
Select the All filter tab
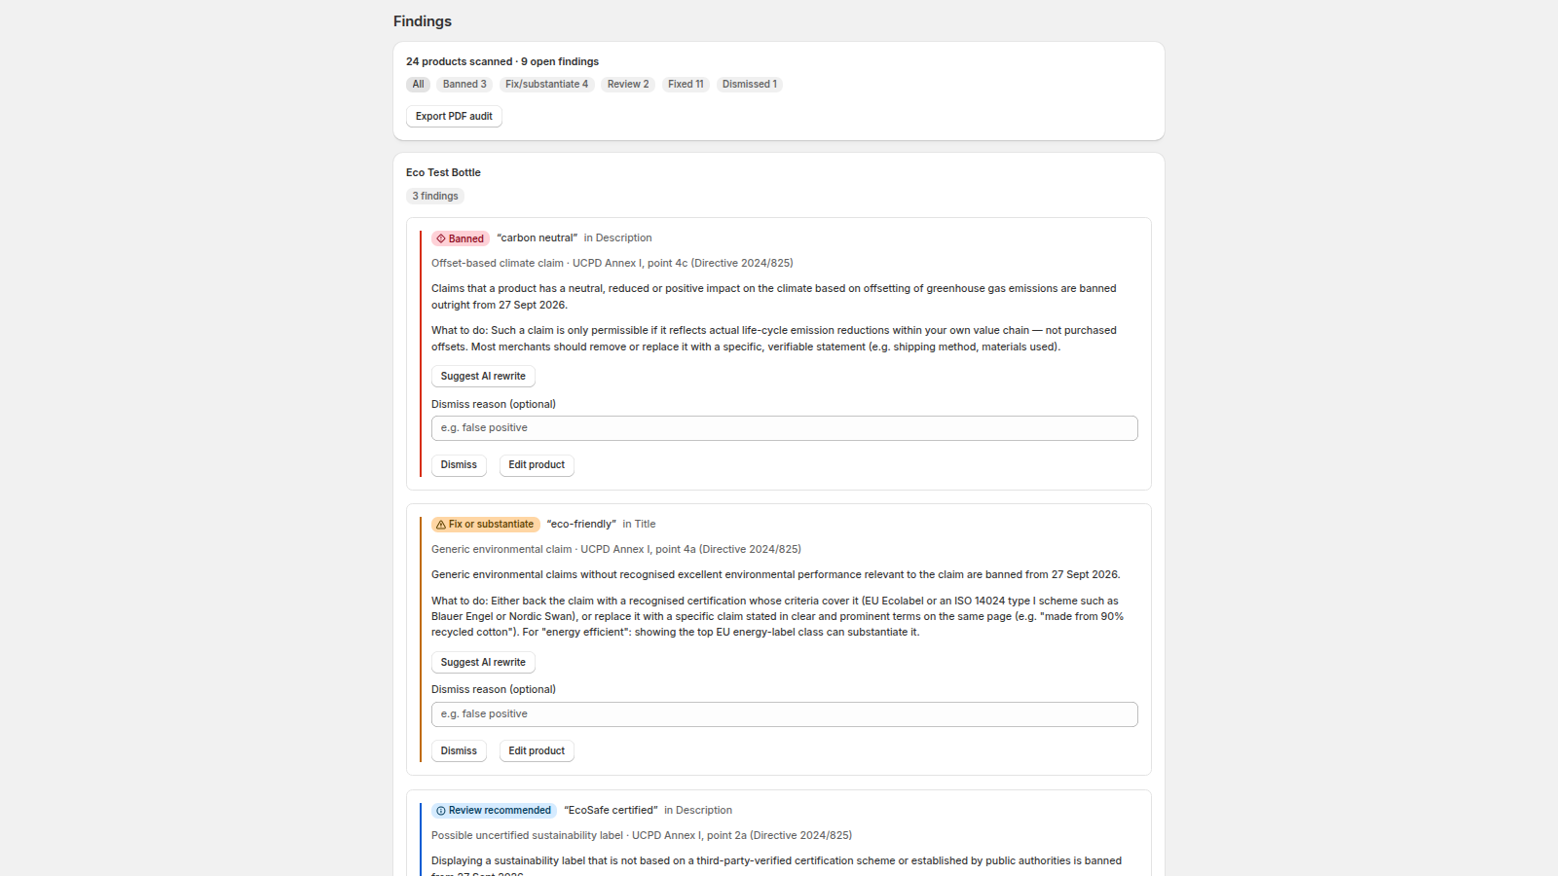click(418, 85)
